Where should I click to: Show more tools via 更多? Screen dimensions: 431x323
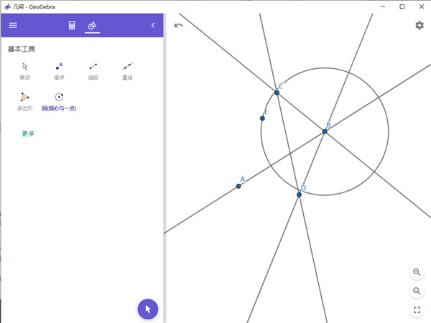tap(28, 134)
